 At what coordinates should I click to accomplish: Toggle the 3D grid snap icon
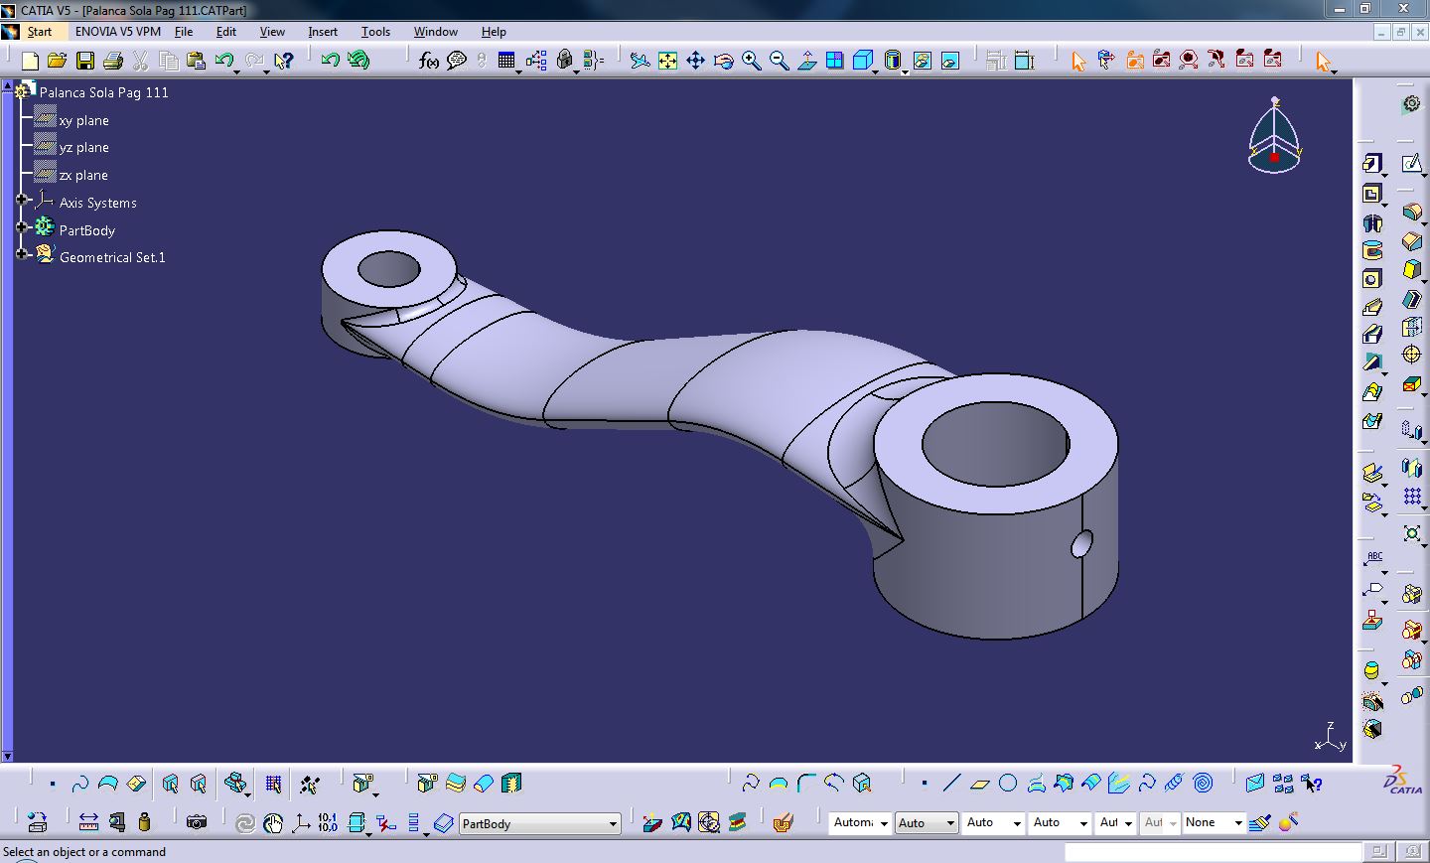tap(273, 784)
